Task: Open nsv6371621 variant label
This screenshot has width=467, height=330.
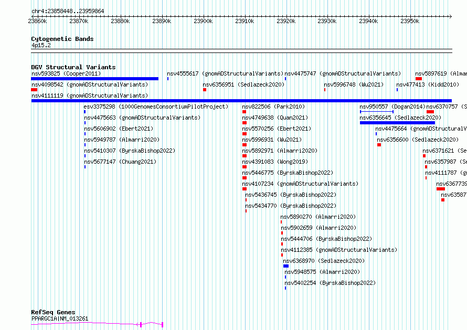Action: (444, 151)
